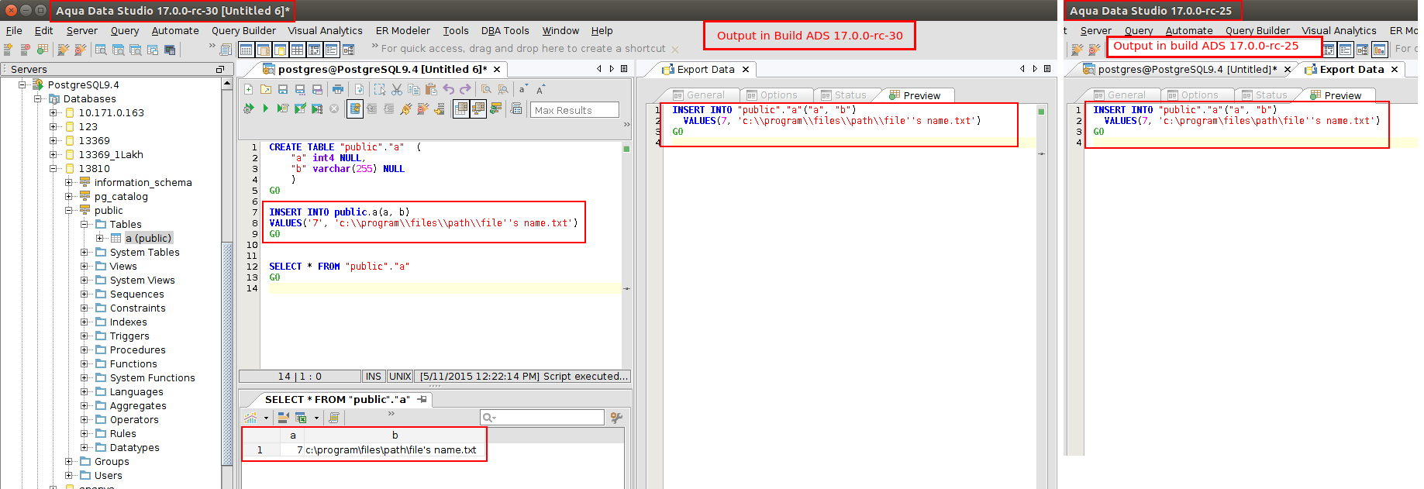Viewport: 1424px width, 489px height.
Task: Click the 'b' column header in results grid
Action: point(395,436)
